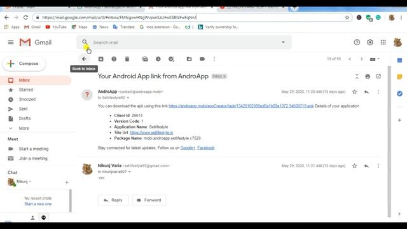
Task: Click the search magnifier icon
Action: (85, 42)
